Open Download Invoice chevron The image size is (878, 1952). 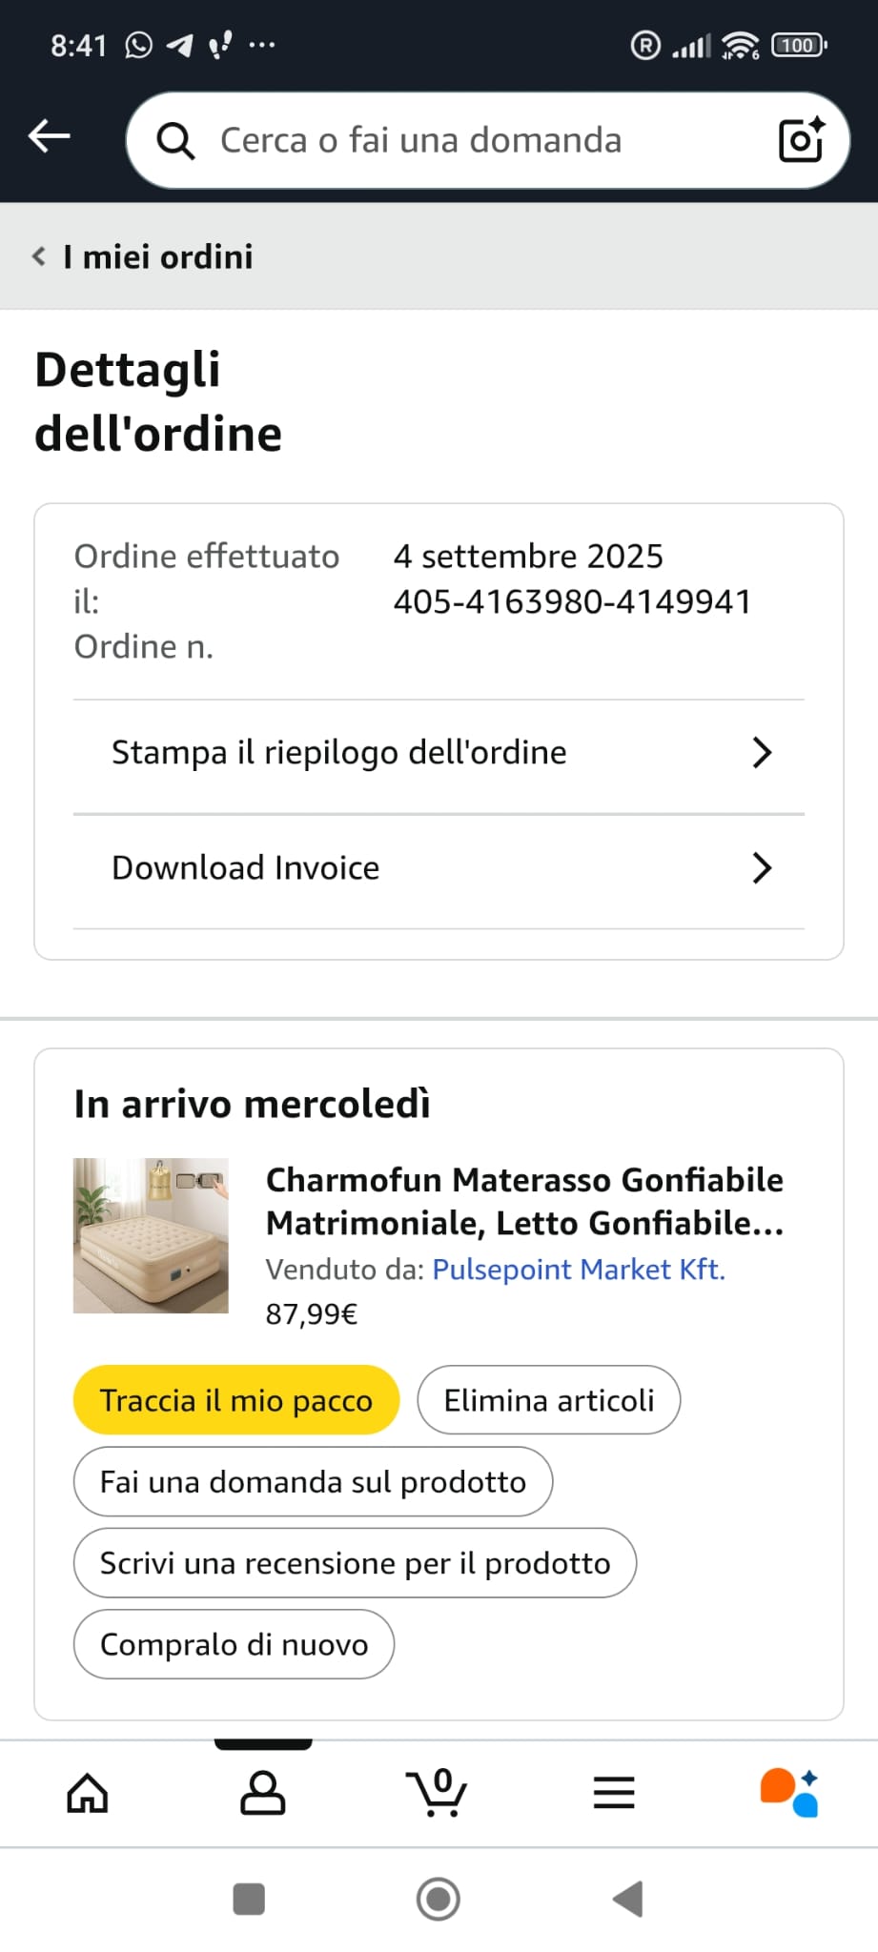pos(761,868)
